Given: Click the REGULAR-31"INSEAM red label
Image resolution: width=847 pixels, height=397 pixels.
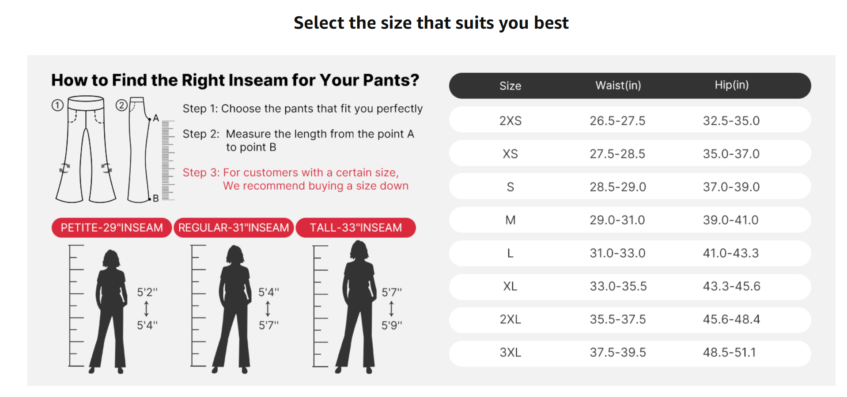Looking at the screenshot, I should tap(234, 228).
